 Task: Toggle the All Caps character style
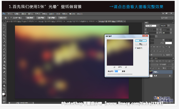click(154, 47)
